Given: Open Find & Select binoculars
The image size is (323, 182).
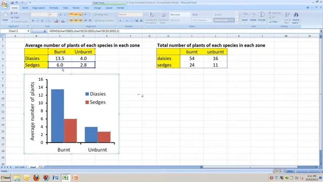Looking at the screenshot, I should pyautogui.click(x=296, y=18).
